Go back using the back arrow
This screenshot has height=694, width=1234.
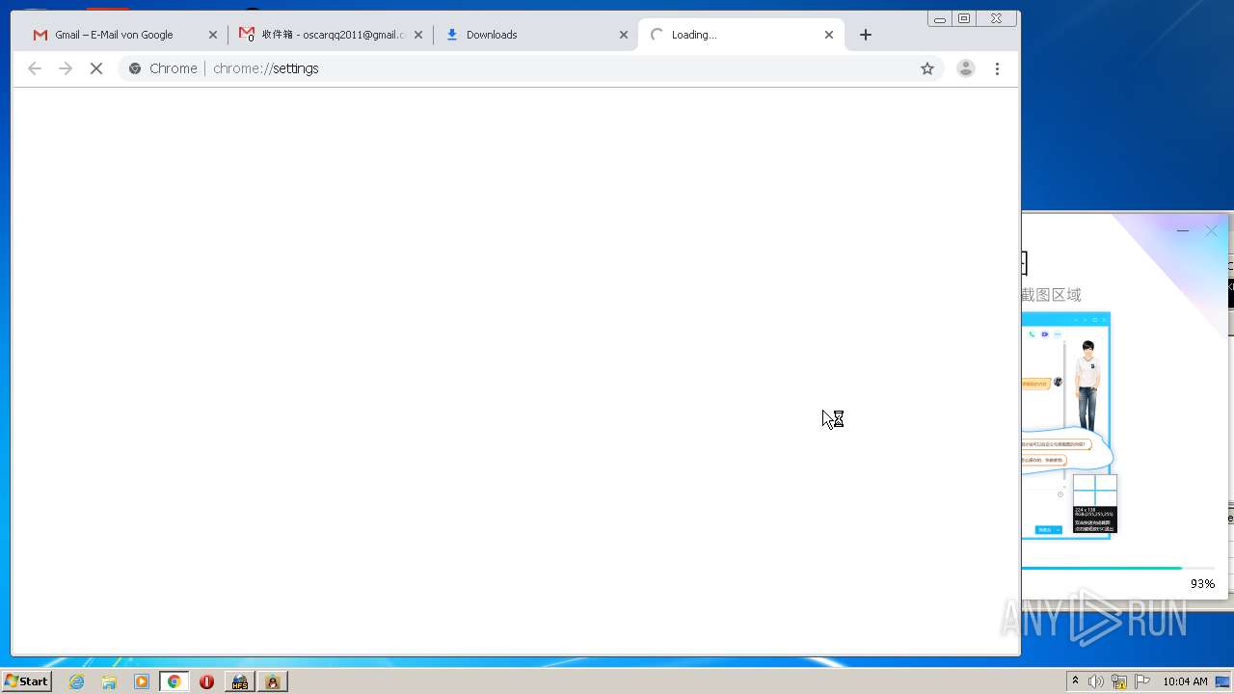35,68
